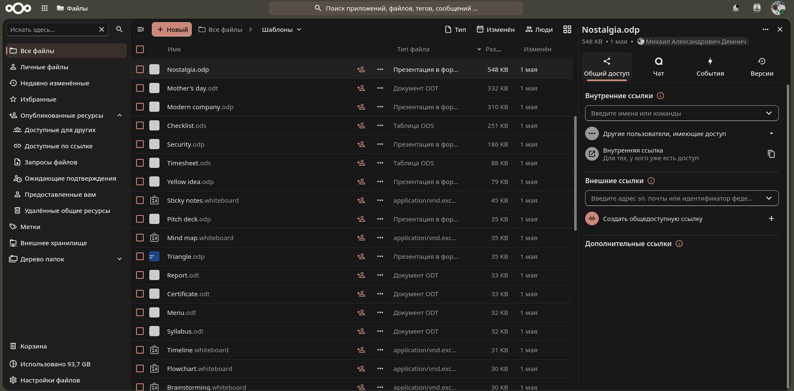Expand the Дерево папок folder tree
Viewport: 794px width, 391px height.
tap(120, 259)
